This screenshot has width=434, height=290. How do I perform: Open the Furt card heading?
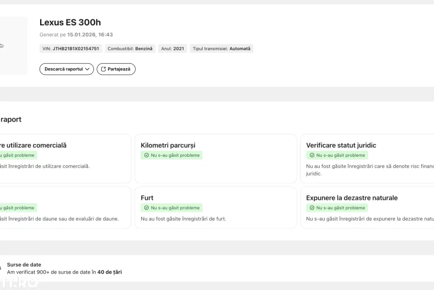(147, 198)
